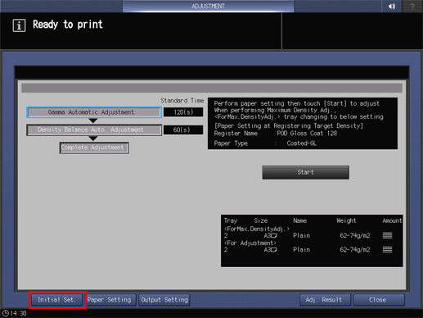
Task: Tap the speaker volume icon
Action: pos(392,6)
